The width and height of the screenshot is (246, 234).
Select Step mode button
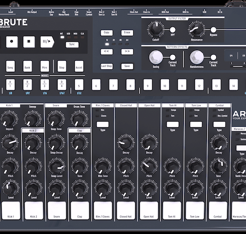tap(62, 66)
